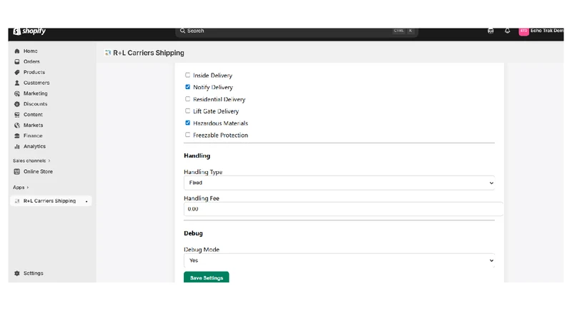The height and width of the screenshot is (321, 572).
Task: Click the R+L Carriers Shipping page header icon
Action: point(108,53)
